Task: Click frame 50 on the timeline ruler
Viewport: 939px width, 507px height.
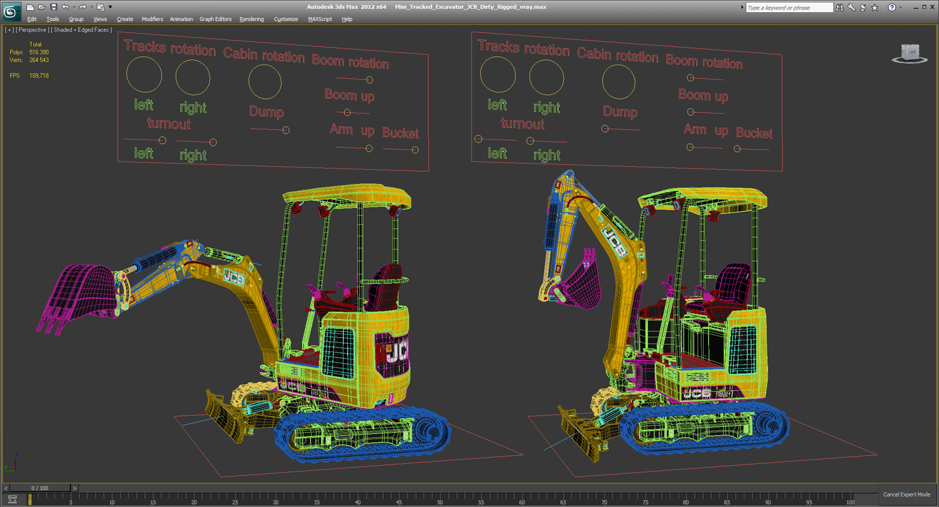Action: [440, 499]
